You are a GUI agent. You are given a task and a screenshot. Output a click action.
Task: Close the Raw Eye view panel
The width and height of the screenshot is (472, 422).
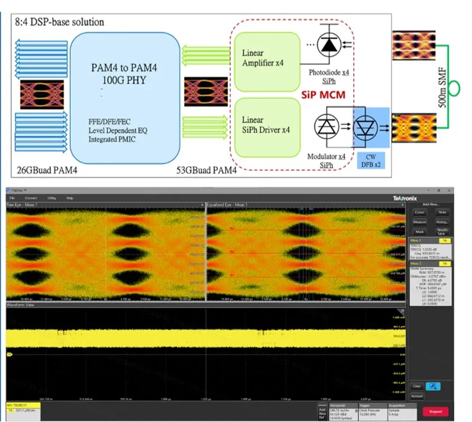(203, 205)
